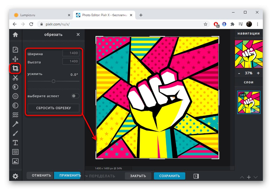272x190 pixels.
Task: Close the обрезать crop panel
Action: point(78,35)
